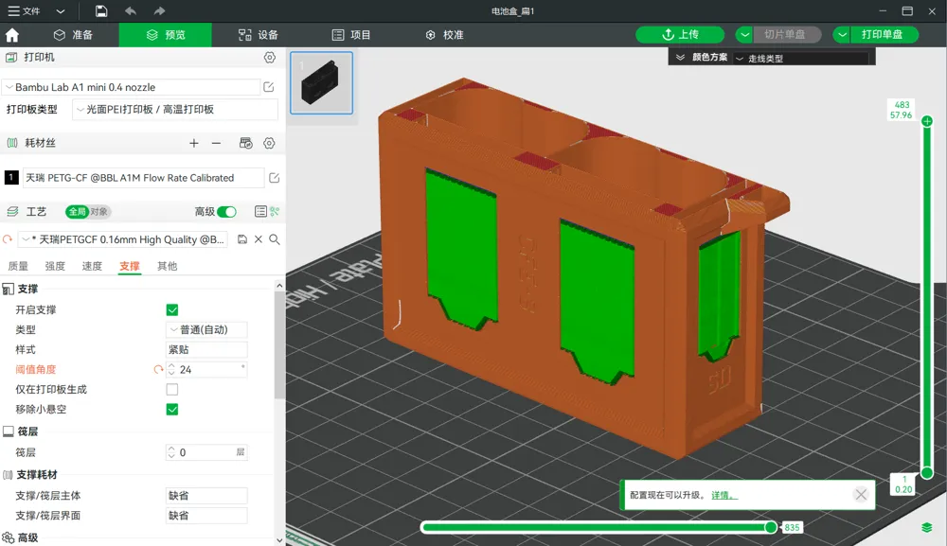Image resolution: width=947 pixels, height=546 pixels.
Task: Discard process preset changes X icon
Action: [258, 239]
